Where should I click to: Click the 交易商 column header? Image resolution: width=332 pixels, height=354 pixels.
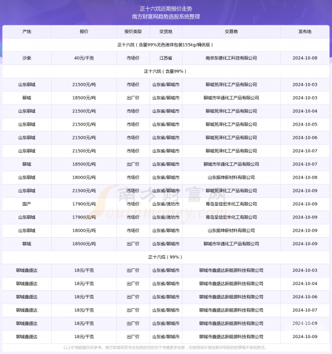tap(231, 32)
